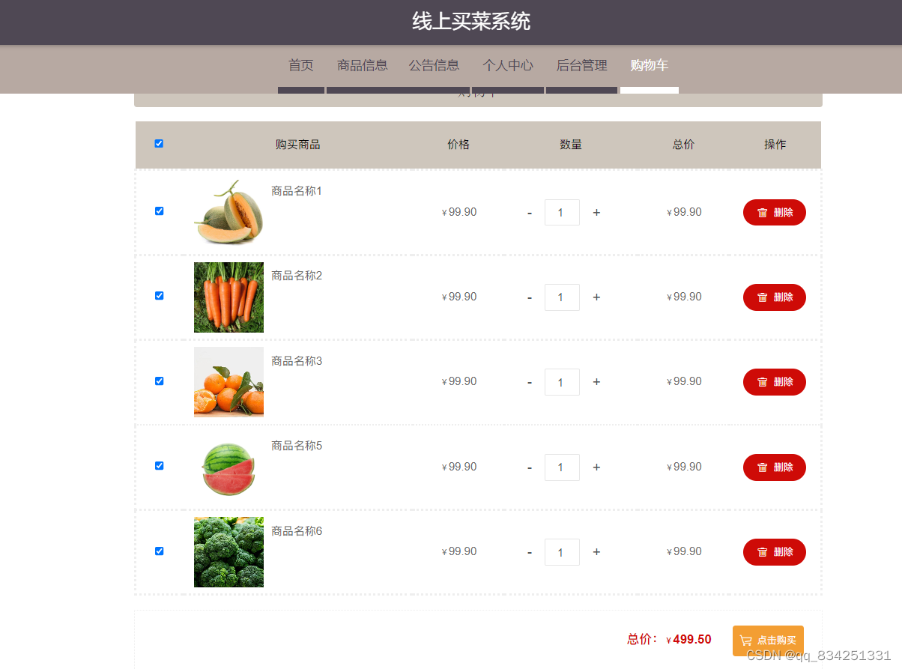
Task: Toggle the select-all checkbox in table header
Action: coord(159,144)
